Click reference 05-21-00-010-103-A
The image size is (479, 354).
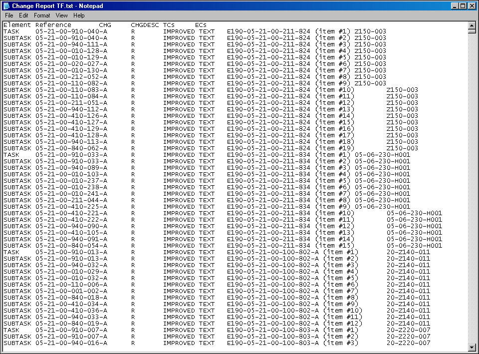coord(71,175)
